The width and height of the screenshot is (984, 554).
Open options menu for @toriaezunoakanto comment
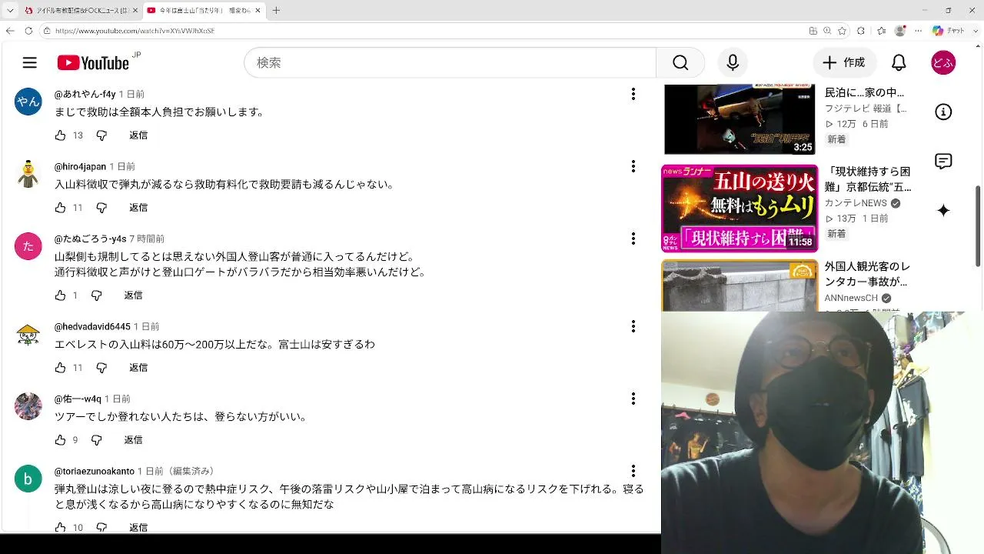pyautogui.click(x=633, y=471)
